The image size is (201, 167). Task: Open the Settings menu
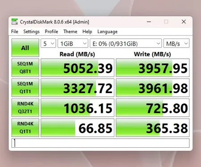tap(31, 31)
